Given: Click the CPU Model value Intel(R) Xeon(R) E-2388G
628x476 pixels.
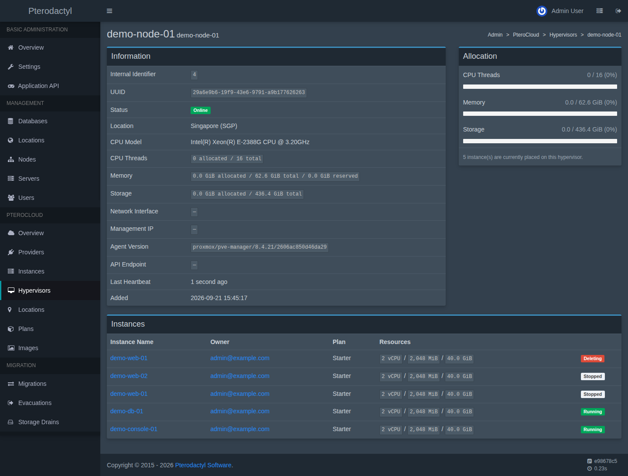Looking at the screenshot, I should (250, 142).
